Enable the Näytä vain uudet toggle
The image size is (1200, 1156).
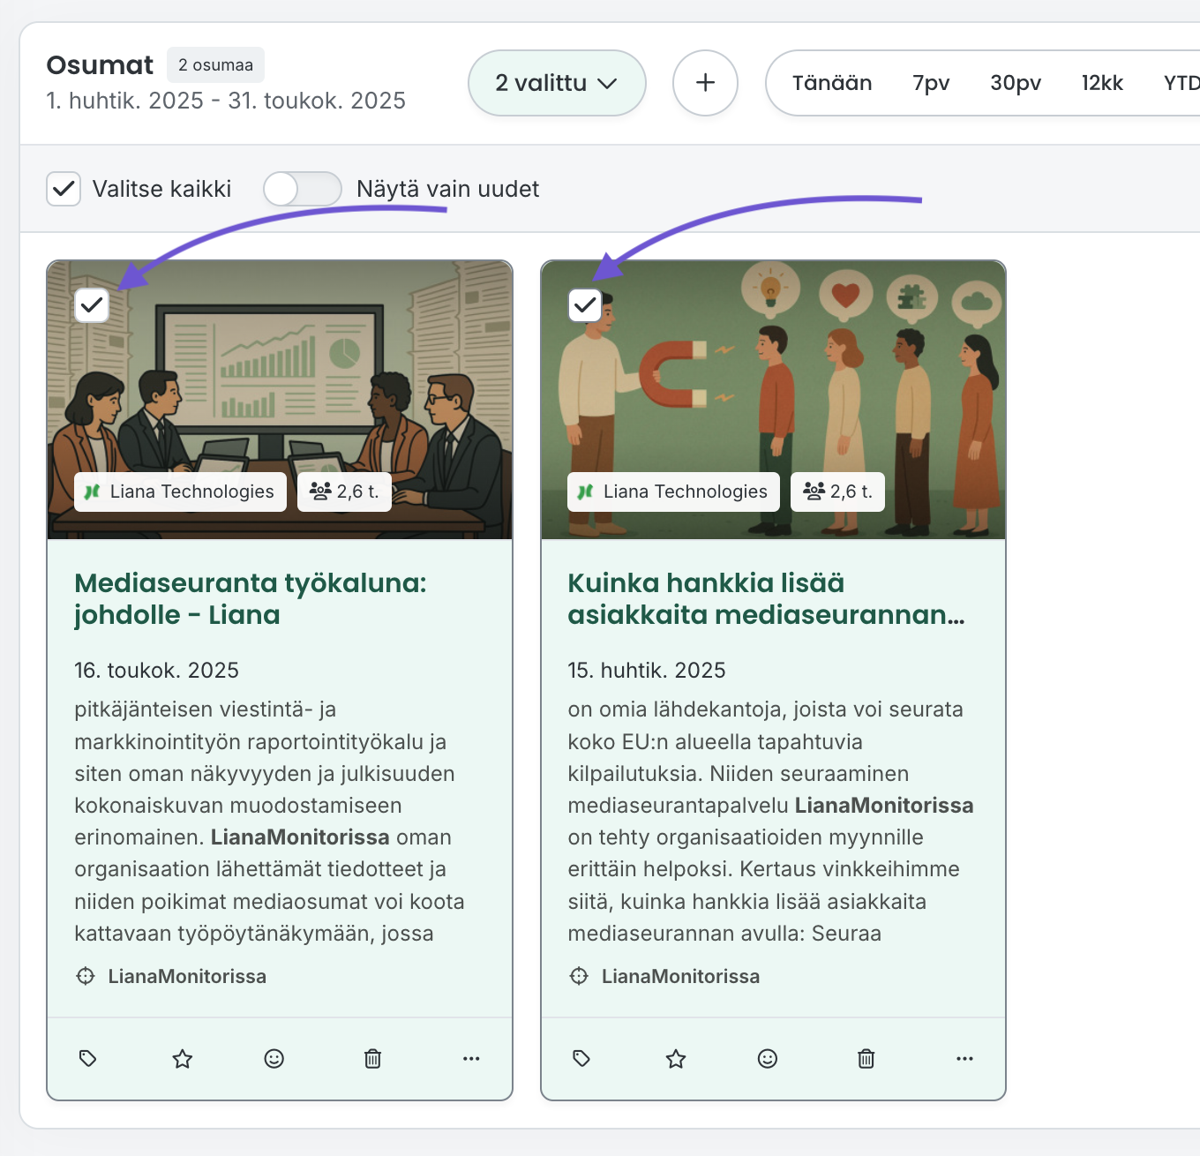302,189
